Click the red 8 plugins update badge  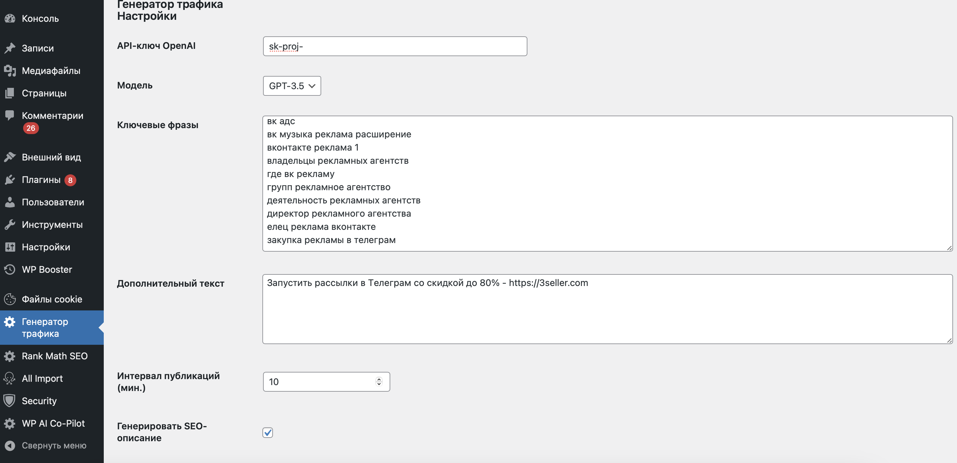click(70, 180)
